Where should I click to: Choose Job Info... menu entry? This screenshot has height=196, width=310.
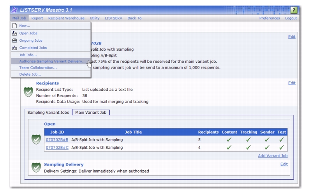(x=51, y=55)
